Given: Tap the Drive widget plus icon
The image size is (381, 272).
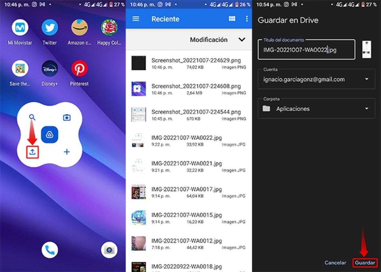Looking at the screenshot, I should [67, 152].
